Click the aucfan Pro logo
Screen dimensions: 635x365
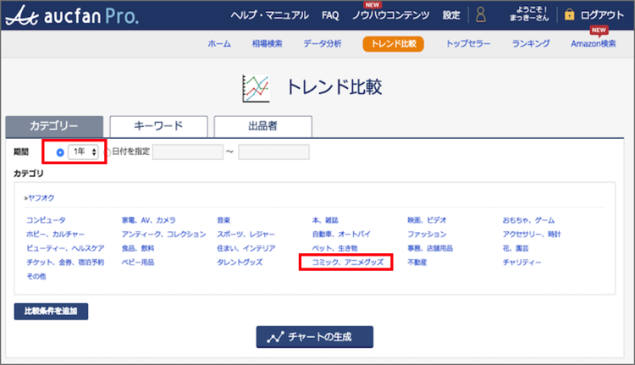click(72, 15)
